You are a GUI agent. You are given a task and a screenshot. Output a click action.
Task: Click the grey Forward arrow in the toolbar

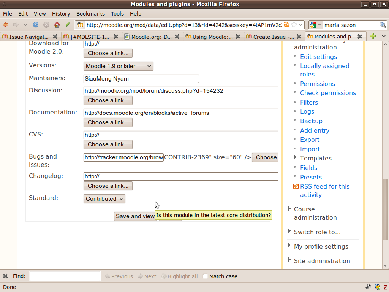tap(16, 25)
